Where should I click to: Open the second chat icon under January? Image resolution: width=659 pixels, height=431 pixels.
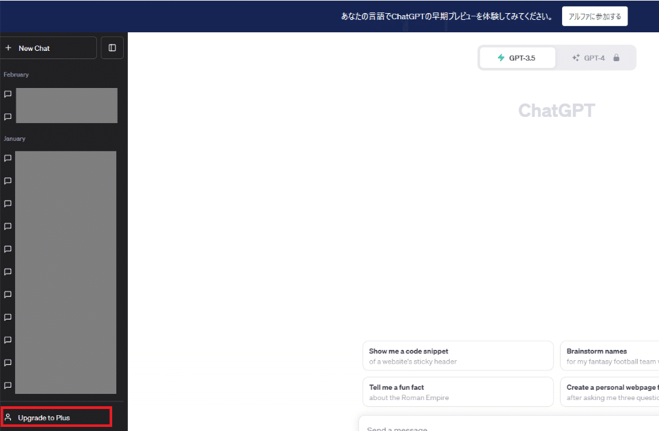coord(8,181)
